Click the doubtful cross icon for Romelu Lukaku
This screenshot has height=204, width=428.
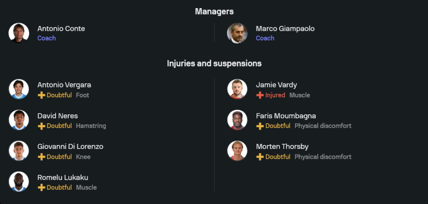click(42, 187)
